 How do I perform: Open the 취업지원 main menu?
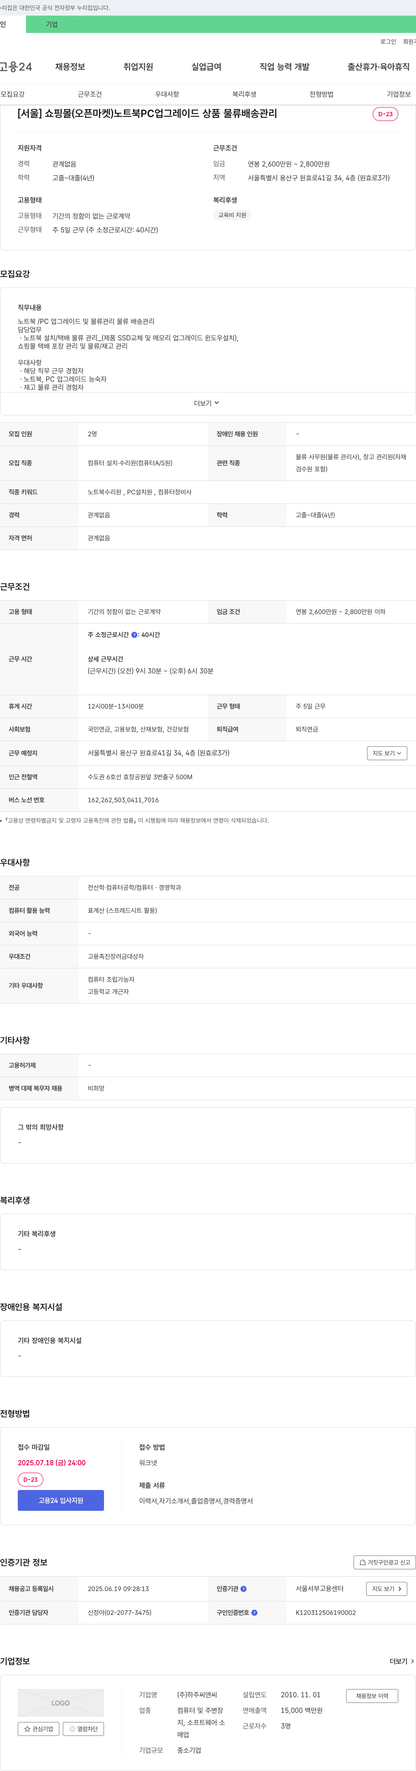138,67
